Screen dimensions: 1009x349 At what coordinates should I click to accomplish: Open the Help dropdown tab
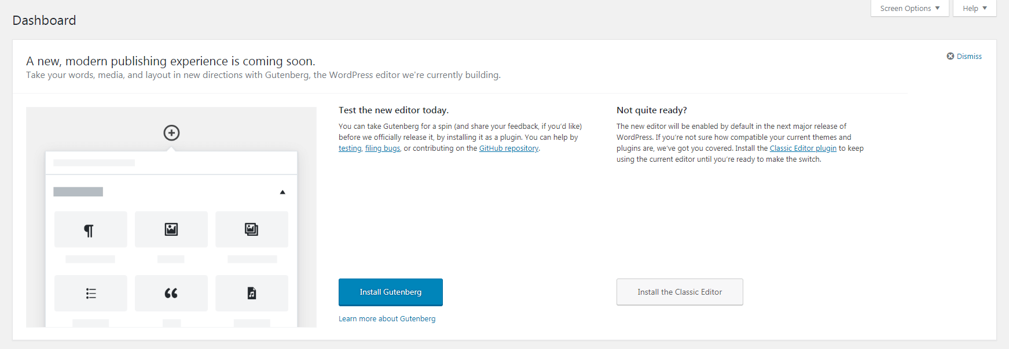pyautogui.click(x=974, y=8)
